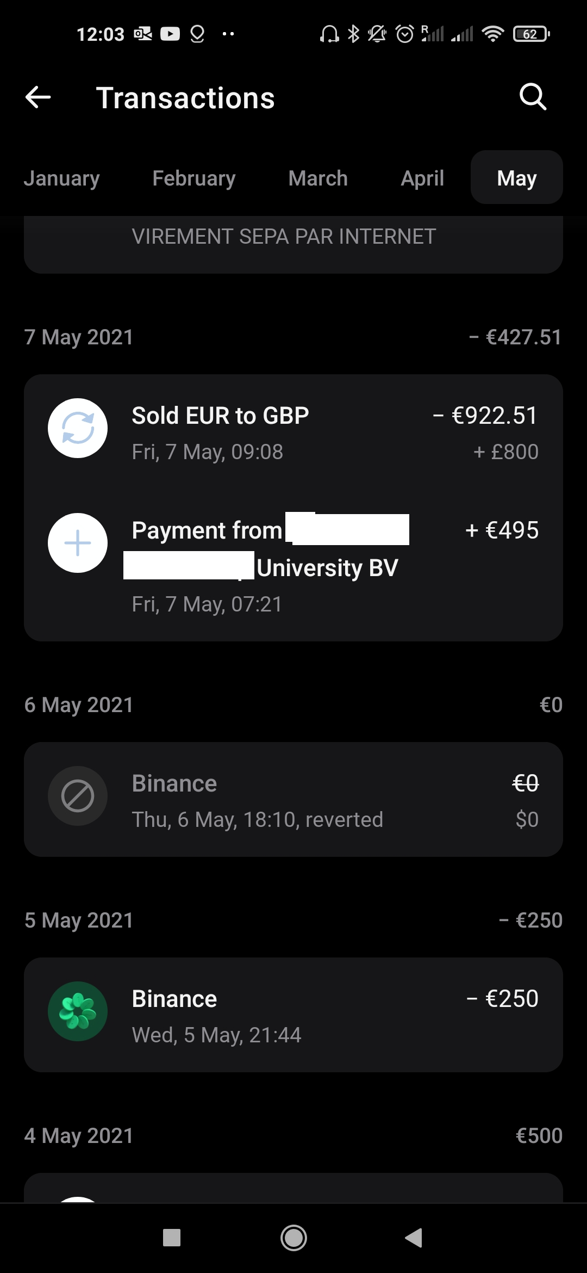This screenshot has width=587, height=1273.
Task: Switch to the April tab
Action: coord(422,178)
